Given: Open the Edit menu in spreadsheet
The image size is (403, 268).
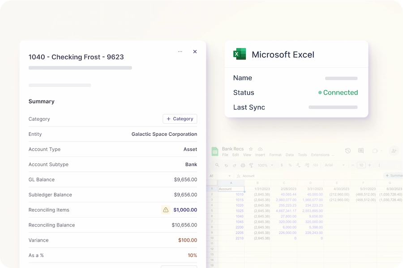Looking at the screenshot, I should (x=236, y=155).
